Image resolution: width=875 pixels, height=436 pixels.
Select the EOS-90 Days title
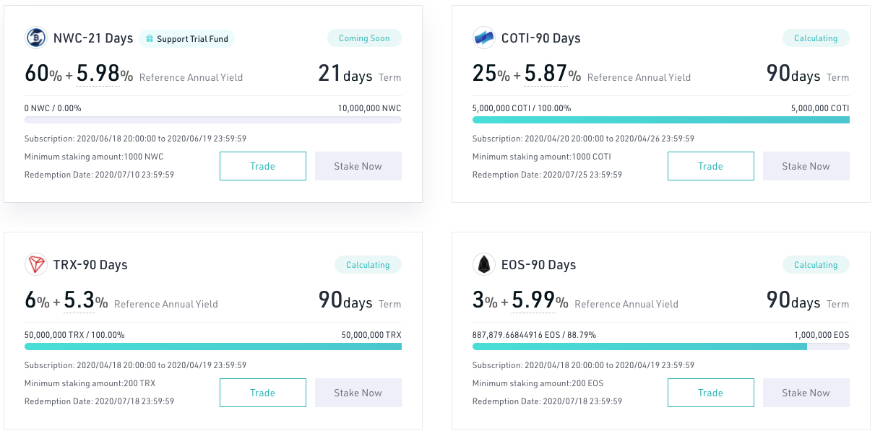(539, 265)
